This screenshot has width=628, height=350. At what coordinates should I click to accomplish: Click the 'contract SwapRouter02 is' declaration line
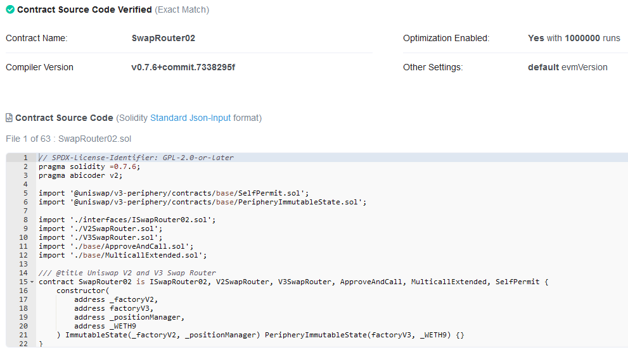293,282
